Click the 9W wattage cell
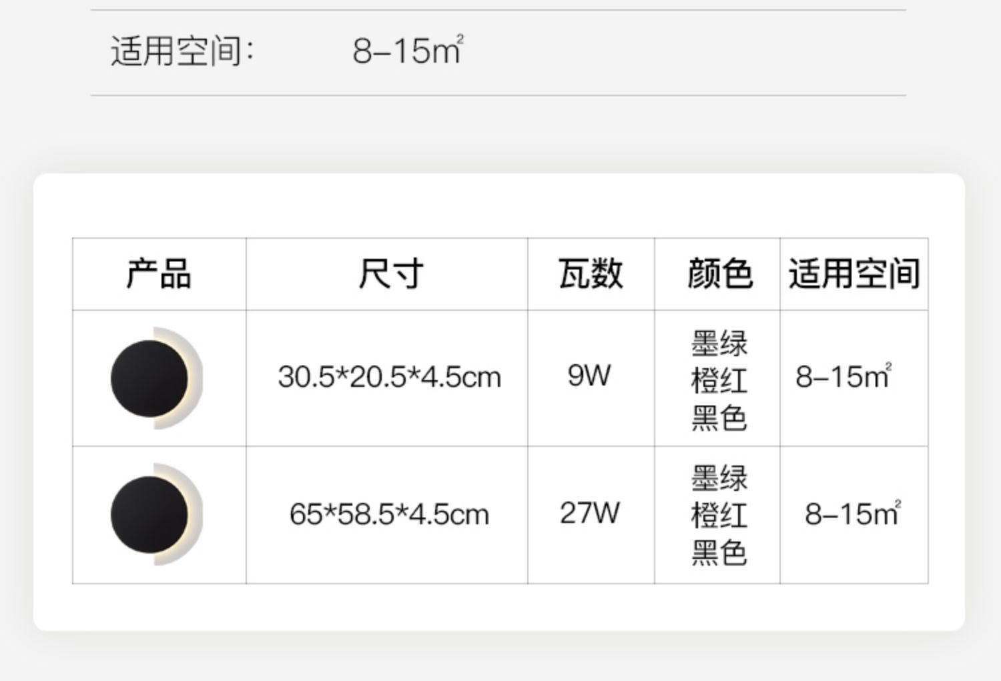This screenshot has width=1001, height=681. click(x=589, y=376)
